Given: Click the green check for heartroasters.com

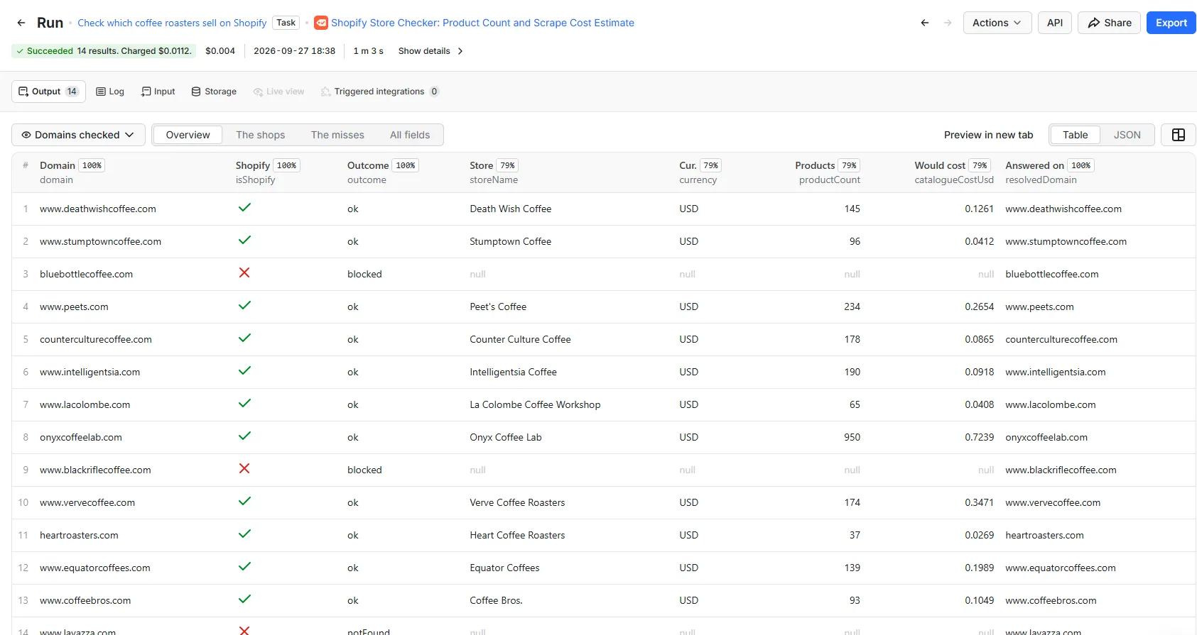Looking at the screenshot, I should pos(244,534).
